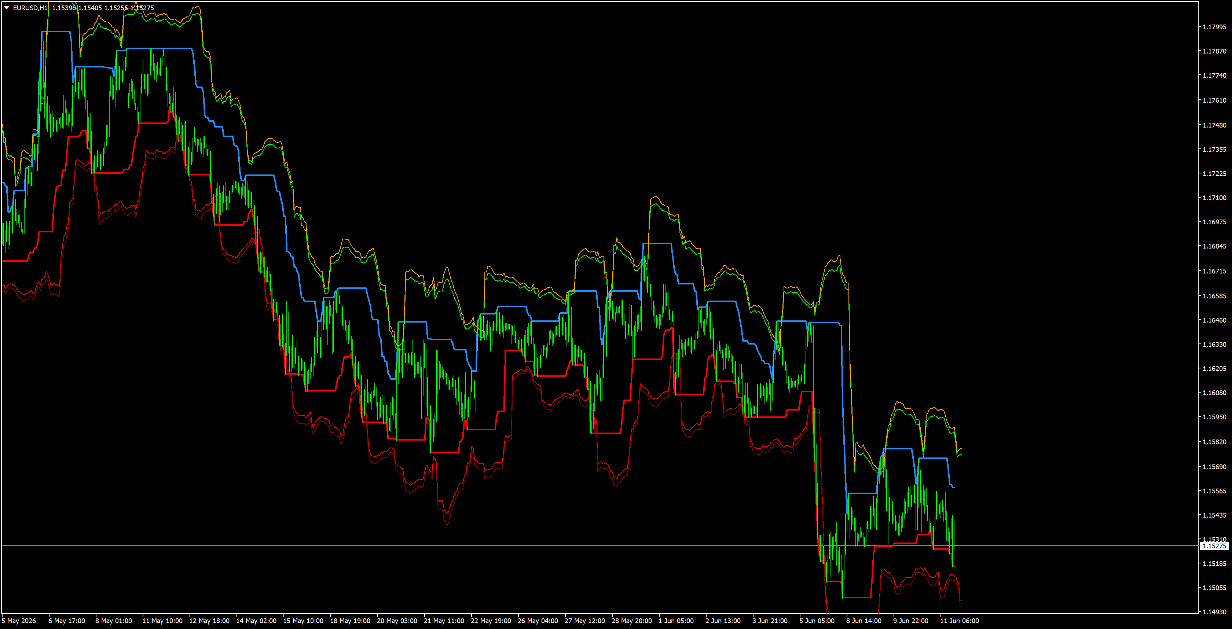Click the 1 Jun 05:00 time label
This screenshot has width=1232, height=629.
676,621
